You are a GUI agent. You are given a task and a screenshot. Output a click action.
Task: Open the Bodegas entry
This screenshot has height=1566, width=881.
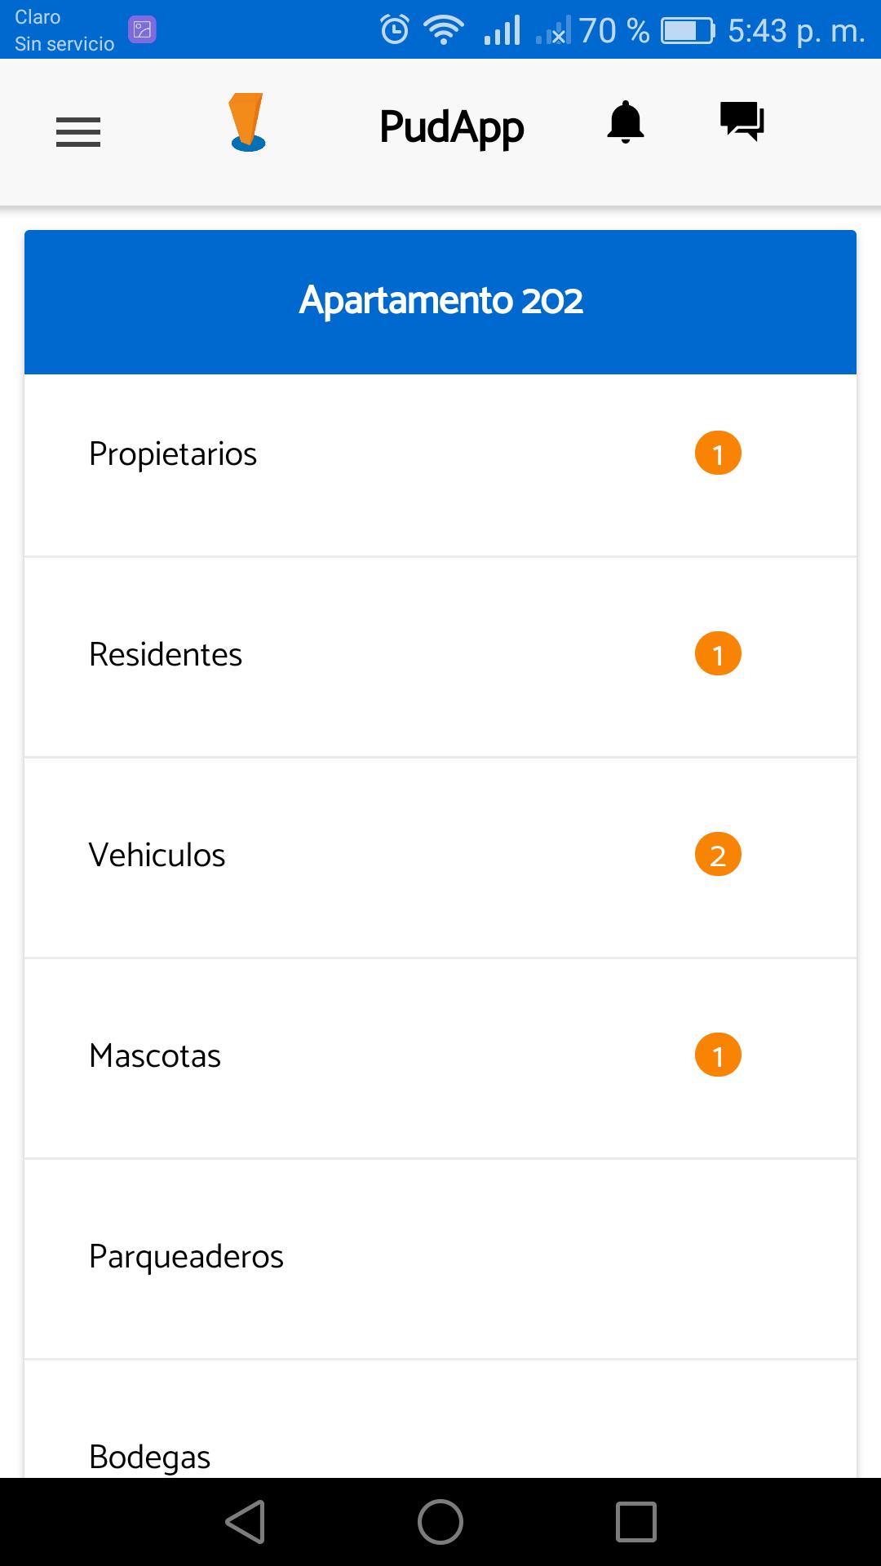coord(150,1456)
